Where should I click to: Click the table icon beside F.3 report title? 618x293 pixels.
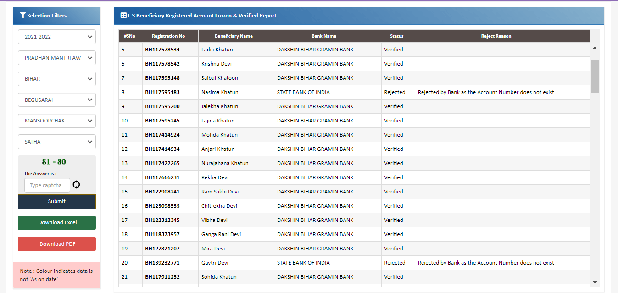click(x=123, y=16)
